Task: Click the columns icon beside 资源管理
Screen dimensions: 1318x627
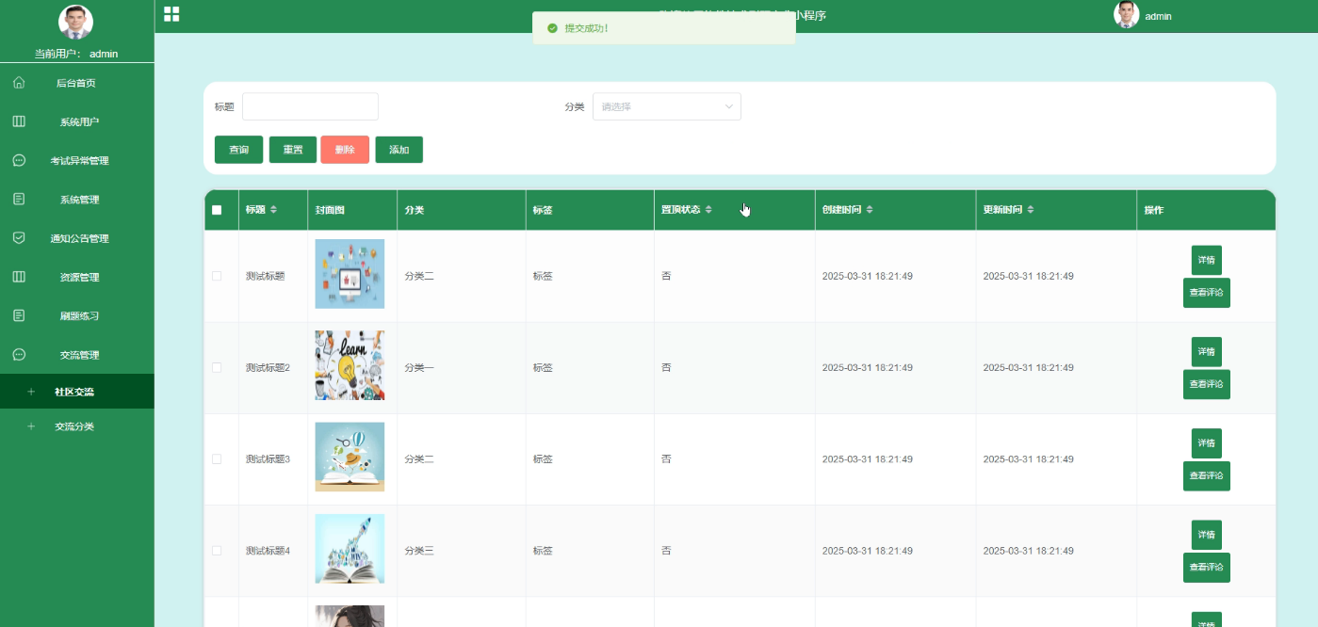Action: coord(19,277)
